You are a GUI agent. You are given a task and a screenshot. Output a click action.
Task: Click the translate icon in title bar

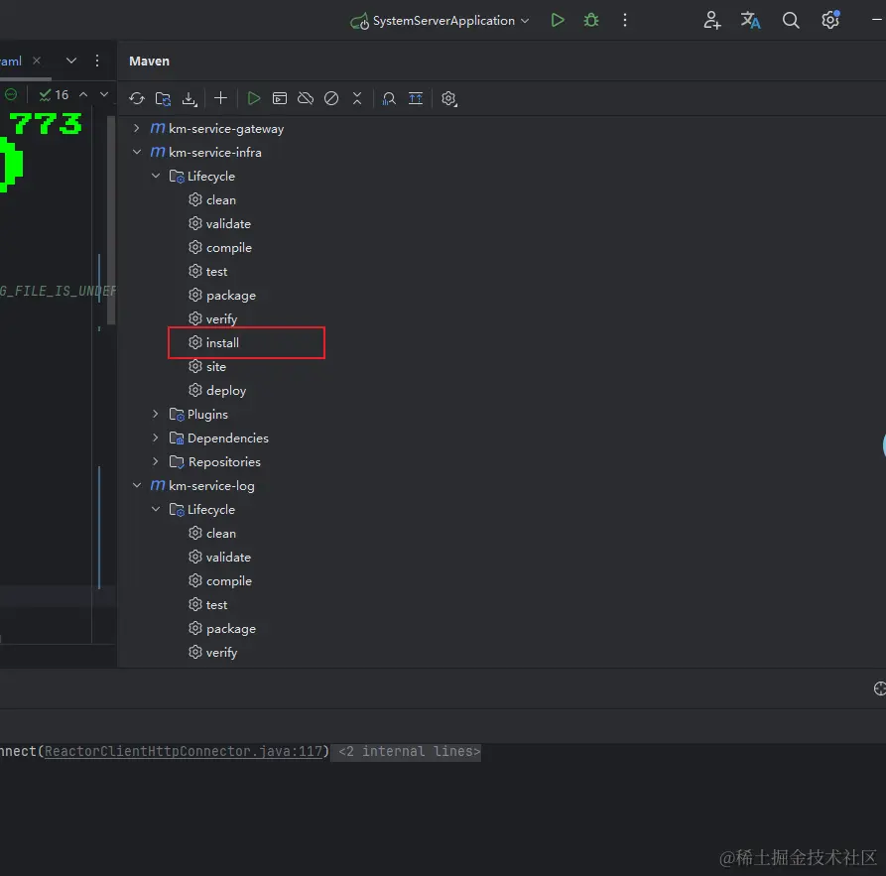click(750, 21)
